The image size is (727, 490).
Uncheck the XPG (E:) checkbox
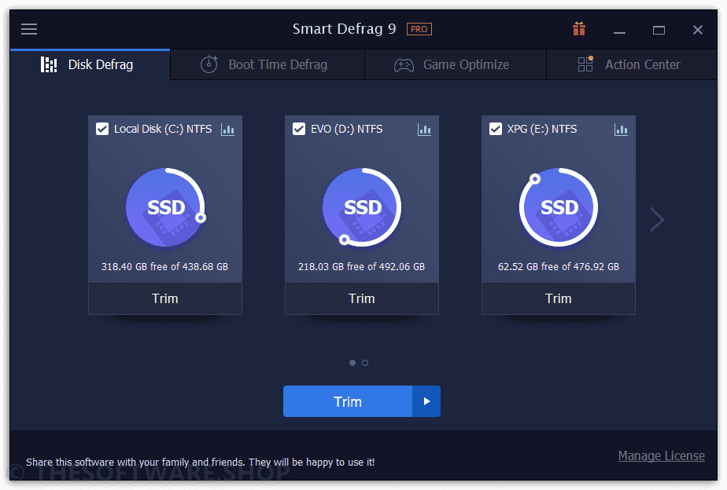[495, 129]
